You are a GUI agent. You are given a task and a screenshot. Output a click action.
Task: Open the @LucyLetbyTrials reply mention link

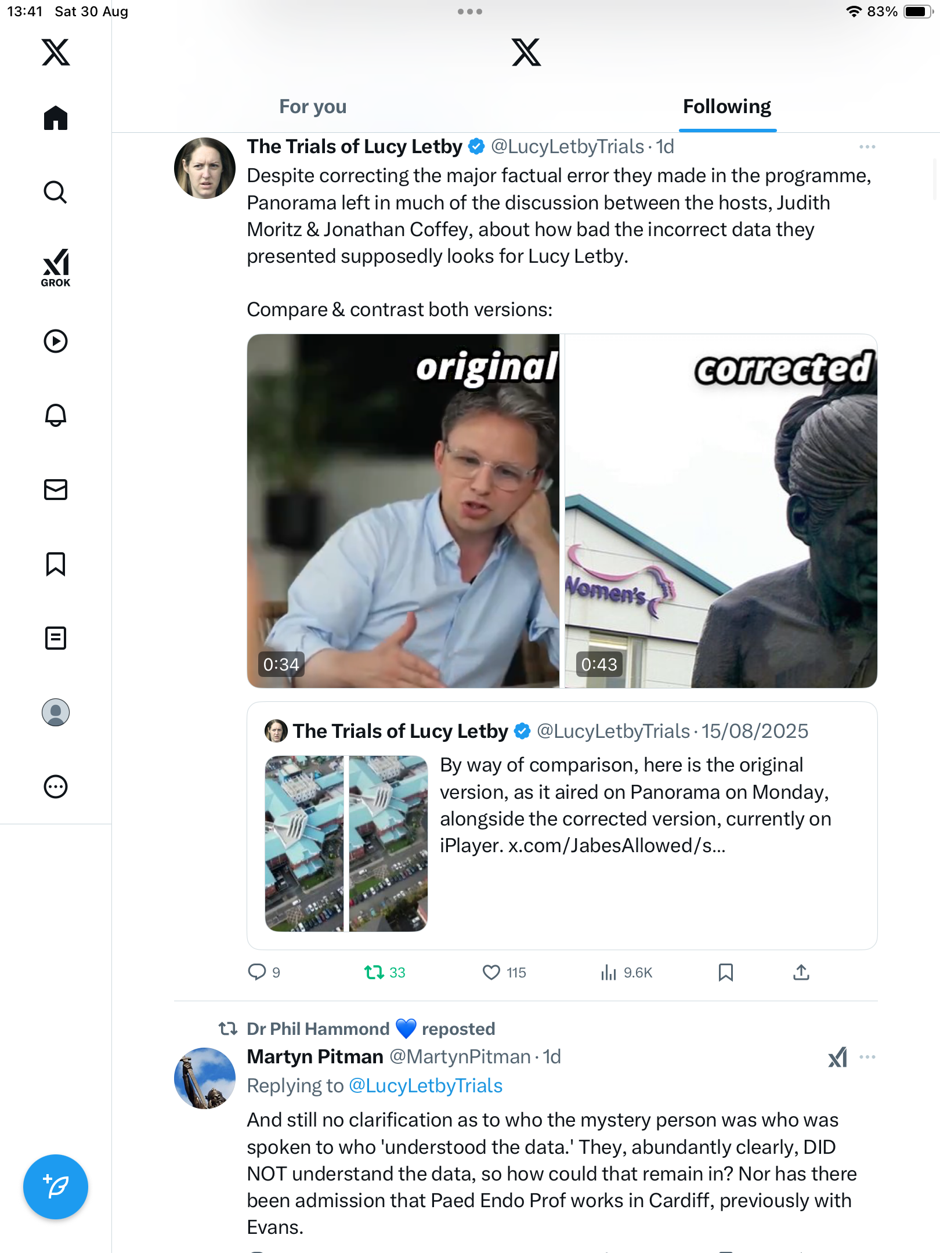(425, 1086)
